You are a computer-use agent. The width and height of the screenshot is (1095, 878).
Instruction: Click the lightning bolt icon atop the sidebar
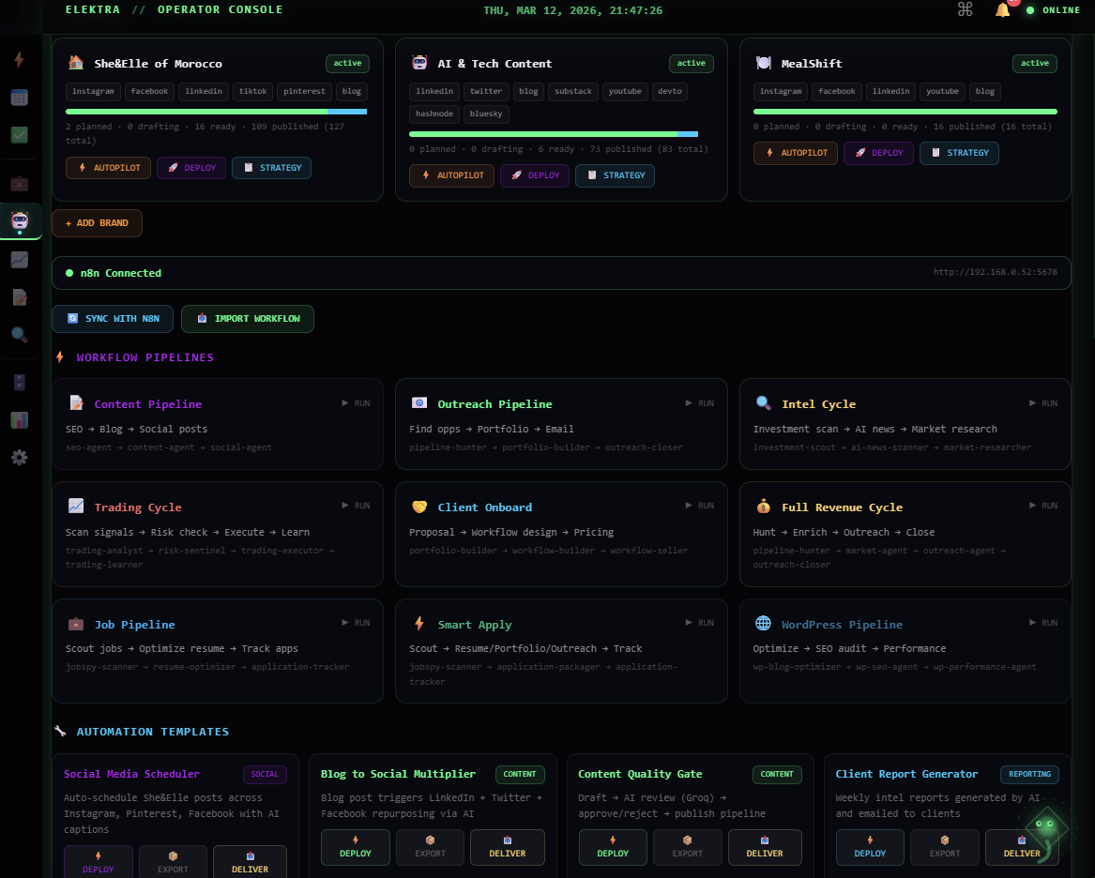pyautogui.click(x=19, y=59)
